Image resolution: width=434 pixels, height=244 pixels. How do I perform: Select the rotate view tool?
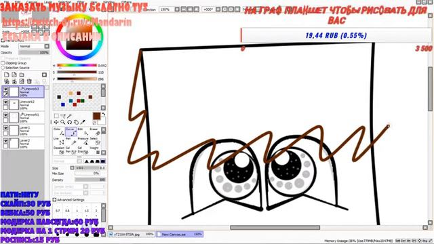tap(70, 122)
